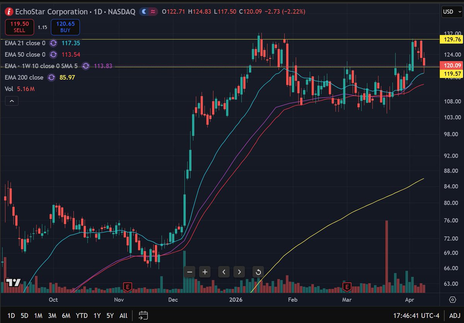This screenshot has height=323, width=464.
Task: Open earnings marker E near March
Action: coord(347,287)
